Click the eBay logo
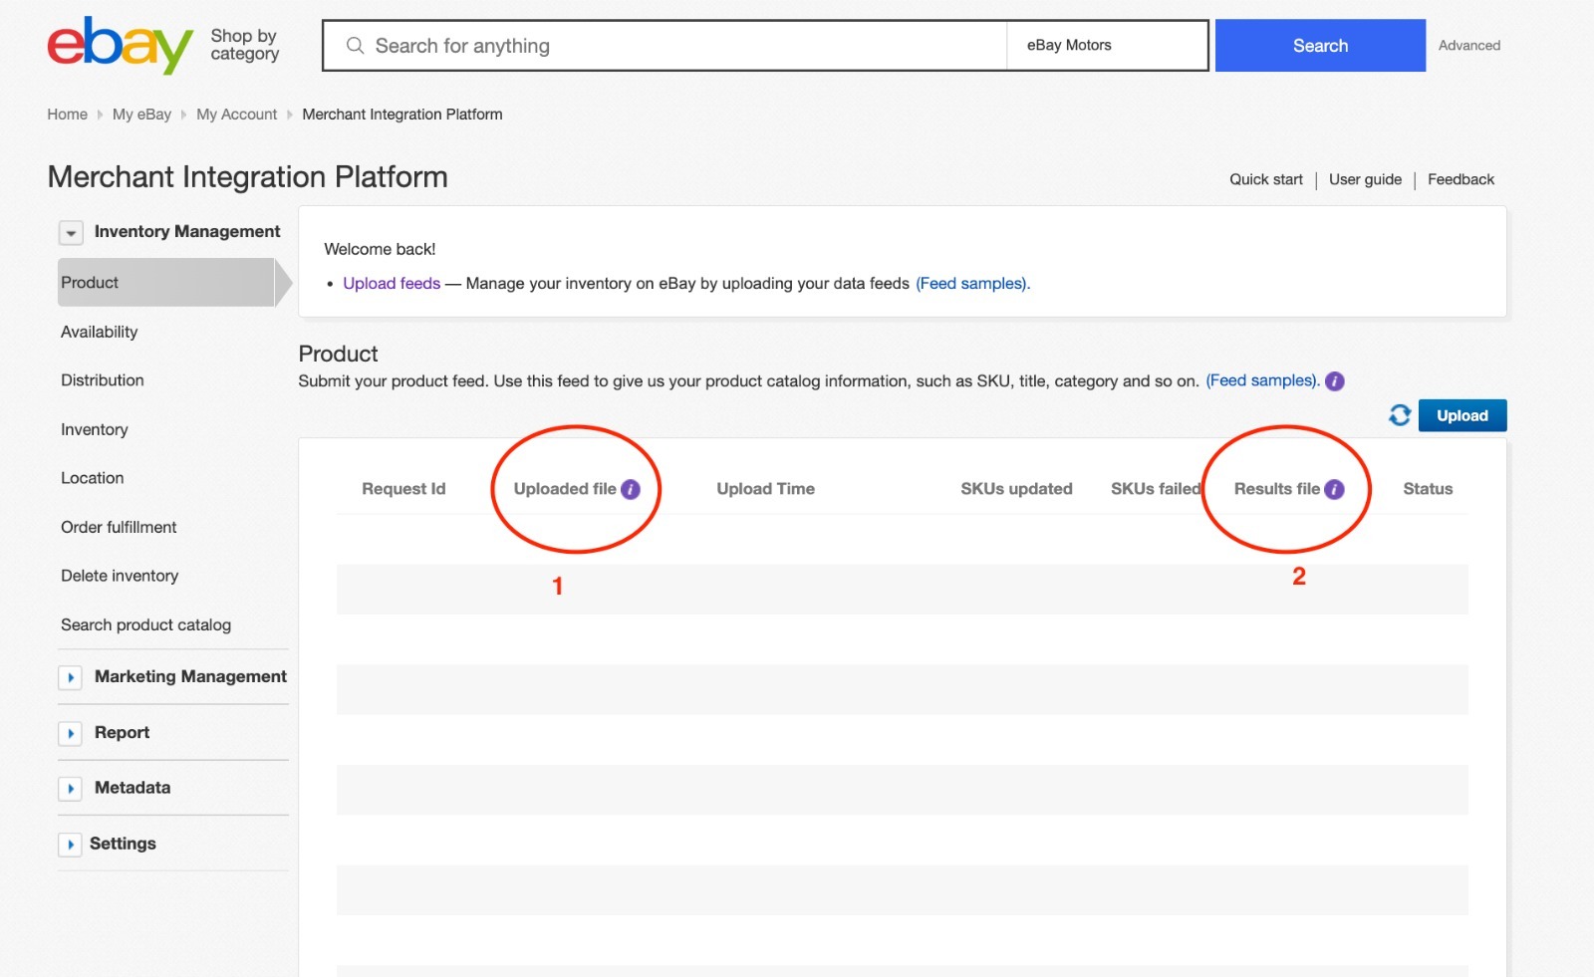Image resolution: width=1594 pixels, height=977 pixels. [x=120, y=46]
